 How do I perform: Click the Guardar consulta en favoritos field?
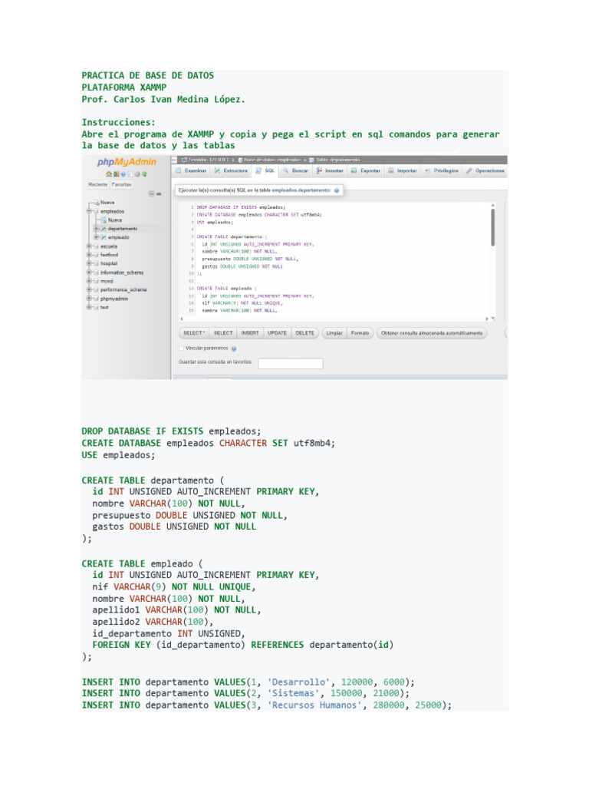tap(291, 363)
